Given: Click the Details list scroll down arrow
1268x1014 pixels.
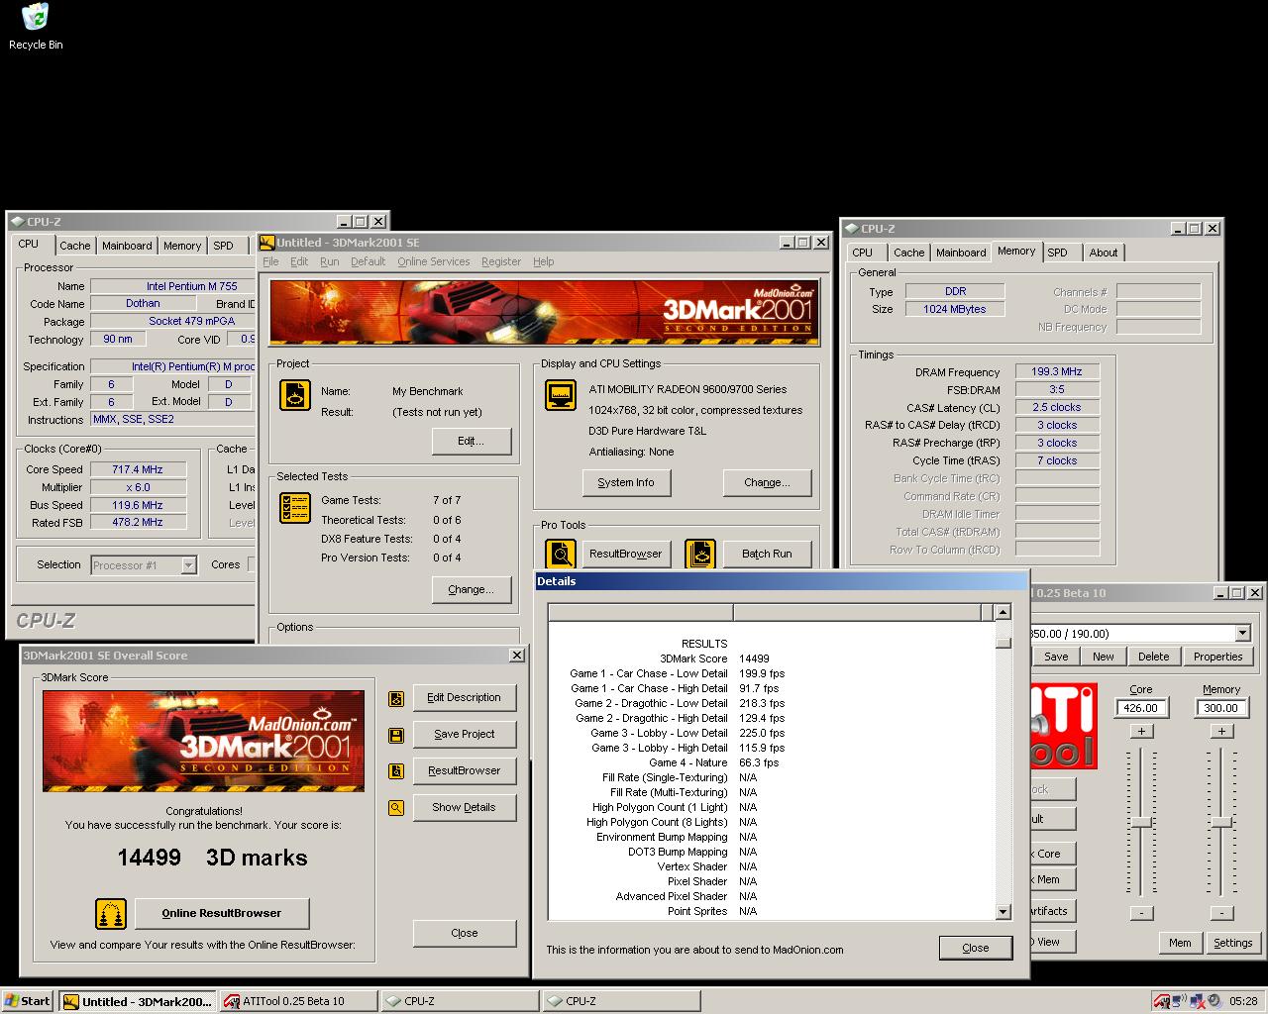Looking at the screenshot, I should (1003, 912).
